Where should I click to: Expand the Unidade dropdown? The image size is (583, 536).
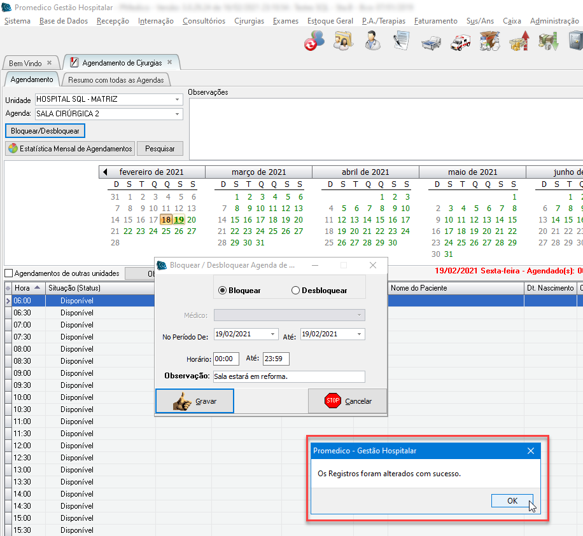click(177, 100)
